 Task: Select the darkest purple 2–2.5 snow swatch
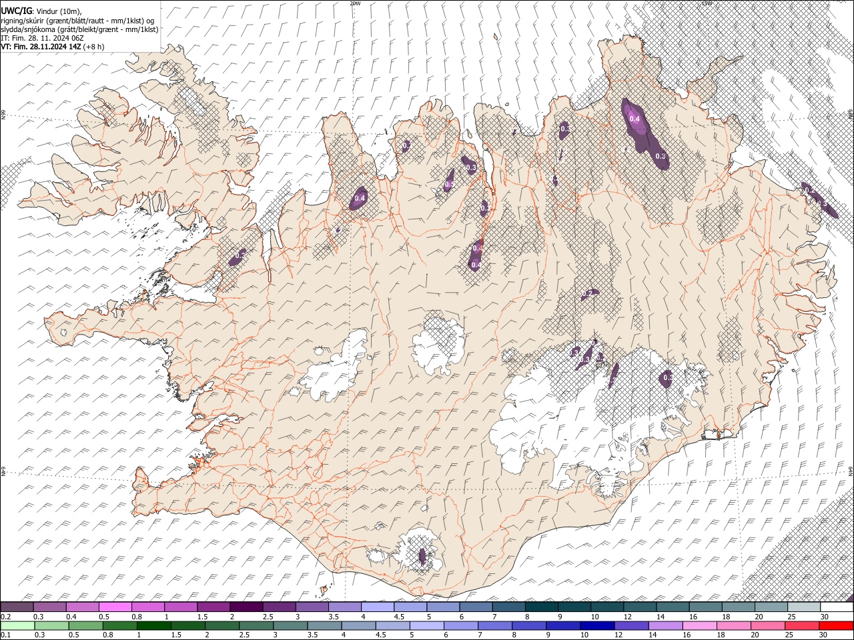point(246,607)
